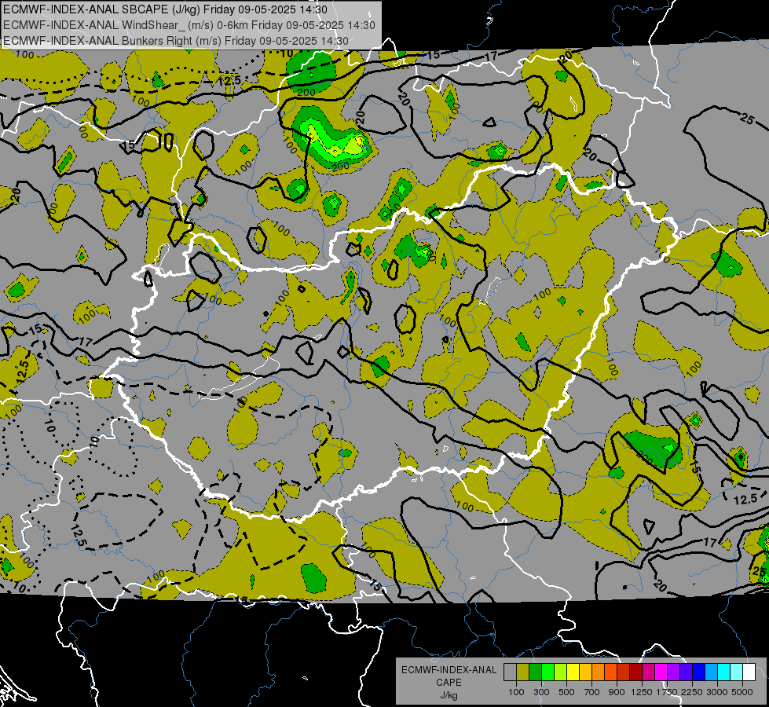This screenshot has width=769, height=707.
Task: Select the bright magenta legend swatch
Action: tap(661, 672)
